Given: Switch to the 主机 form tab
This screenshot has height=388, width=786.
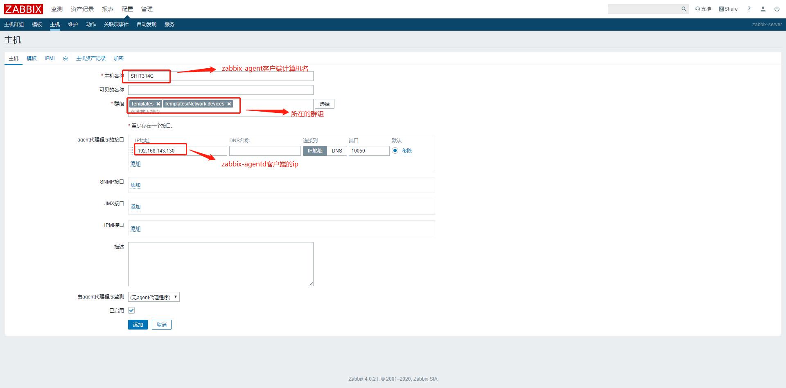Looking at the screenshot, I should (14, 58).
